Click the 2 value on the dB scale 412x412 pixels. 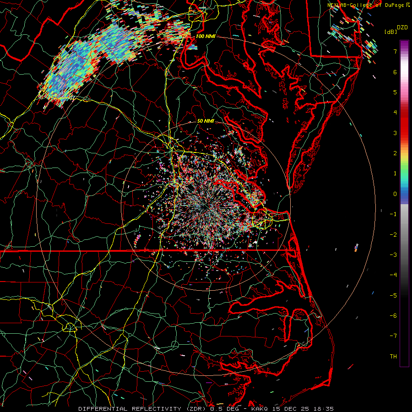click(x=395, y=153)
